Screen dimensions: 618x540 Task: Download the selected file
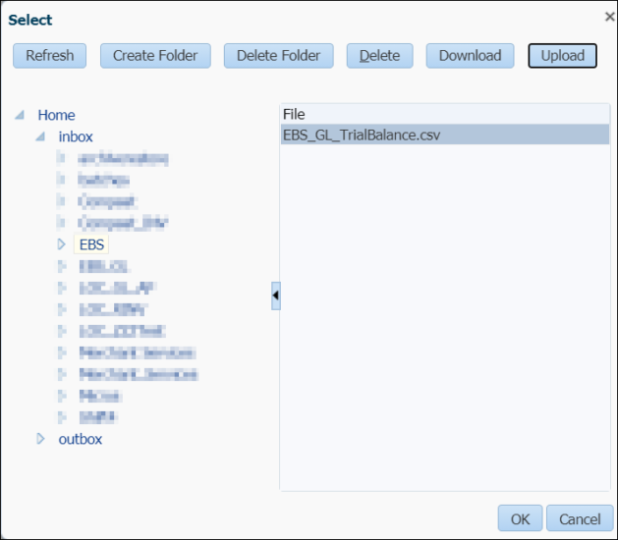(470, 56)
